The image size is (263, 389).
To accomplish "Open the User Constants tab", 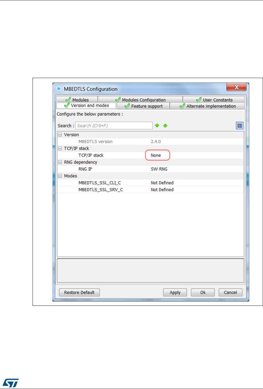I will (x=214, y=99).
